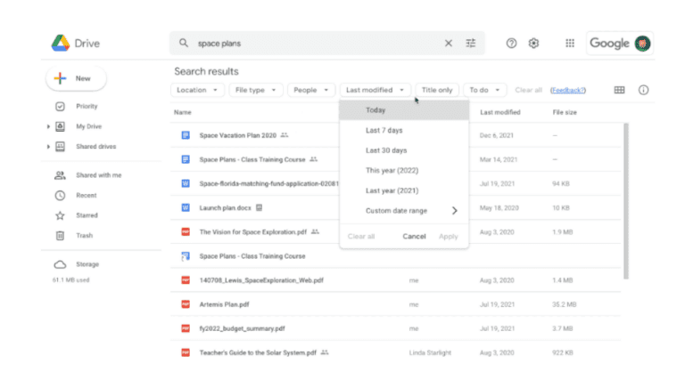Expand the Shared drives tree arrow
685x388 pixels.
pyautogui.click(x=48, y=147)
